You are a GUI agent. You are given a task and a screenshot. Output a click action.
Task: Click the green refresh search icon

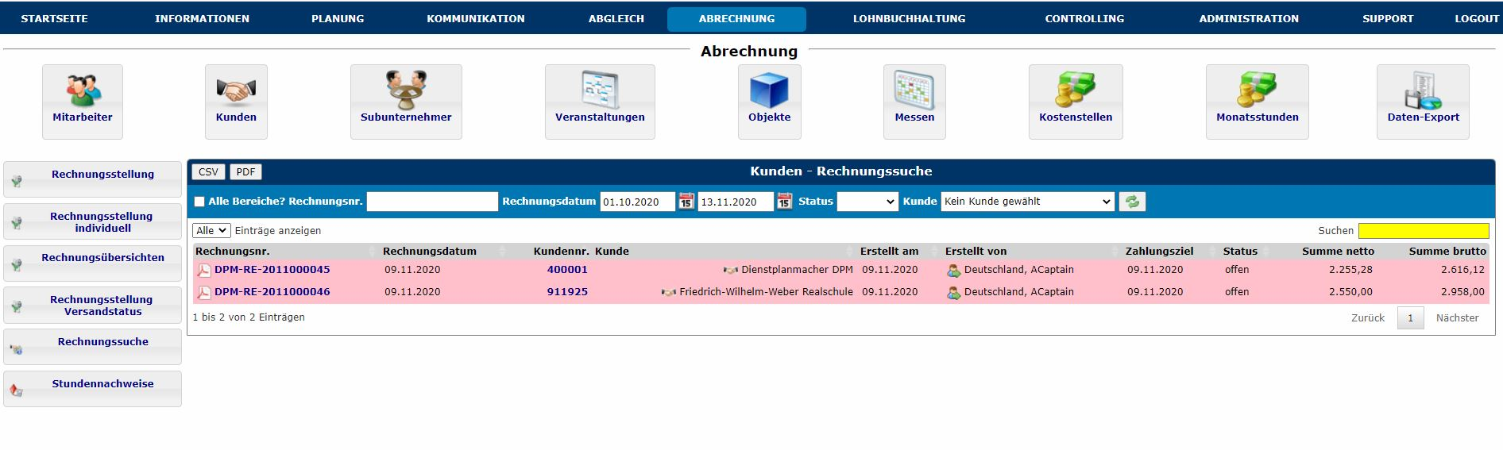pyautogui.click(x=1132, y=202)
